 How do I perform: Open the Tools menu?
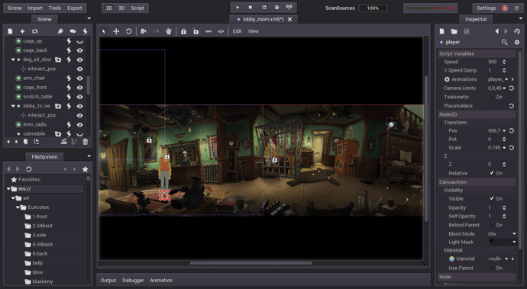coord(55,8)
